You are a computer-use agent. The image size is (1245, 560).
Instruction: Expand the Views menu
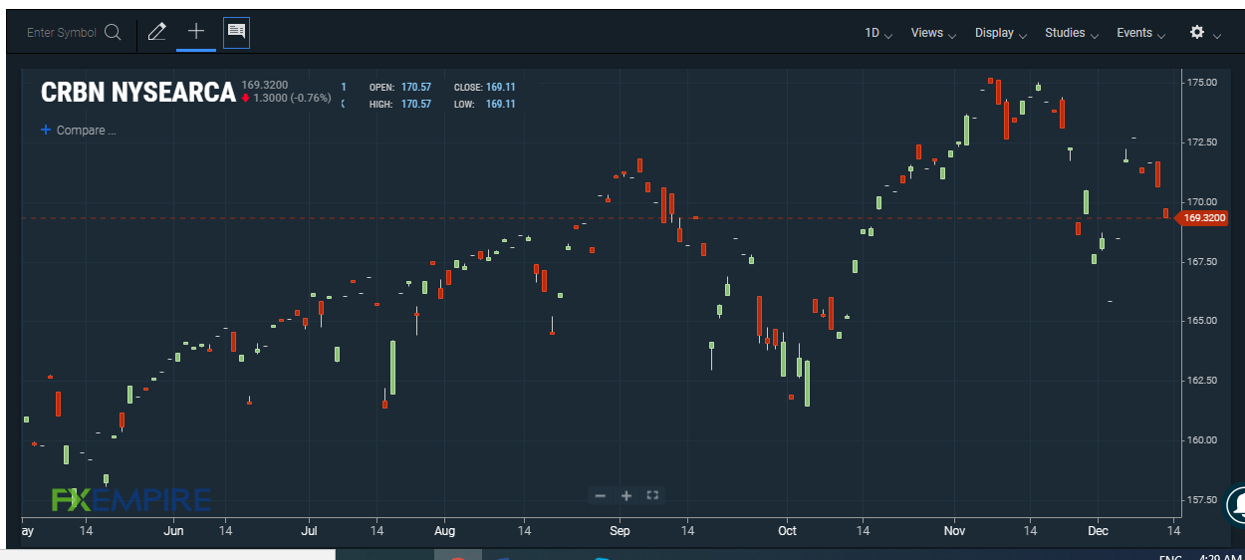[933, 33]
